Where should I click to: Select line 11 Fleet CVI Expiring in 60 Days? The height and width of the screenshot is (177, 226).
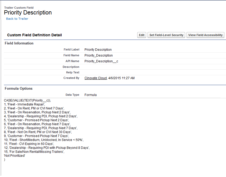tap(29, 144)
